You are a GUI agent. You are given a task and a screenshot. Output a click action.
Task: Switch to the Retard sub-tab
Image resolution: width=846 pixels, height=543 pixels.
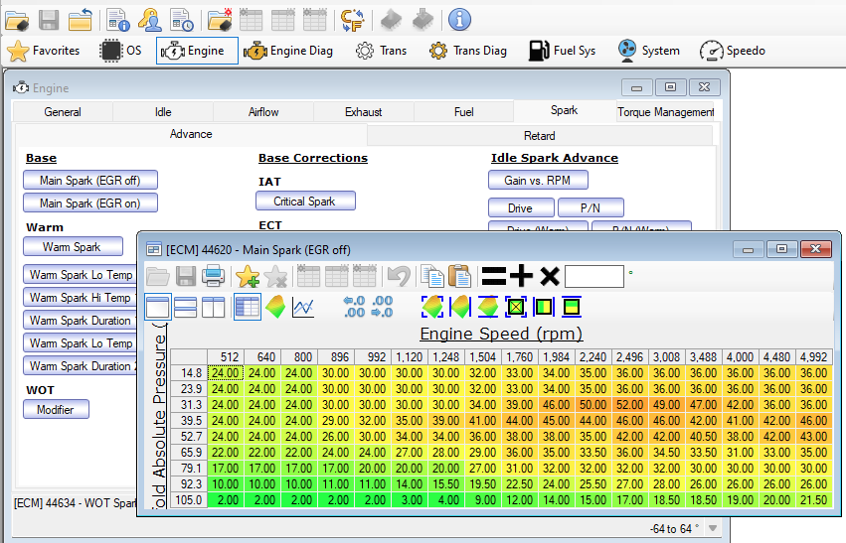tap(539, 135)
